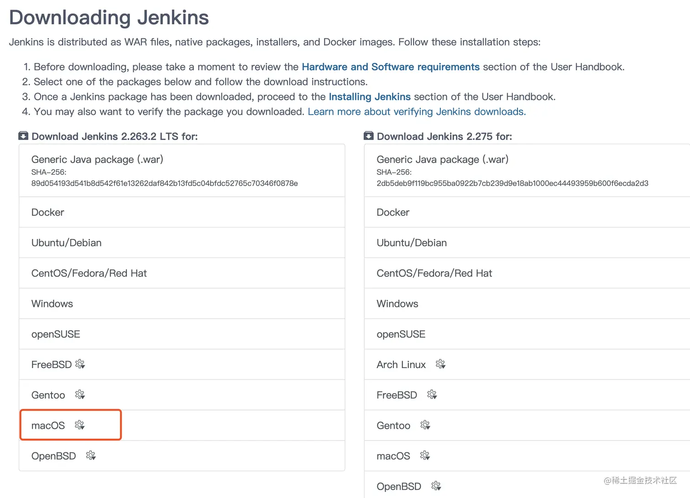Open Learn more about verifying Jenkins downloads
Screen dimensions: 690x498
[417, 112]
